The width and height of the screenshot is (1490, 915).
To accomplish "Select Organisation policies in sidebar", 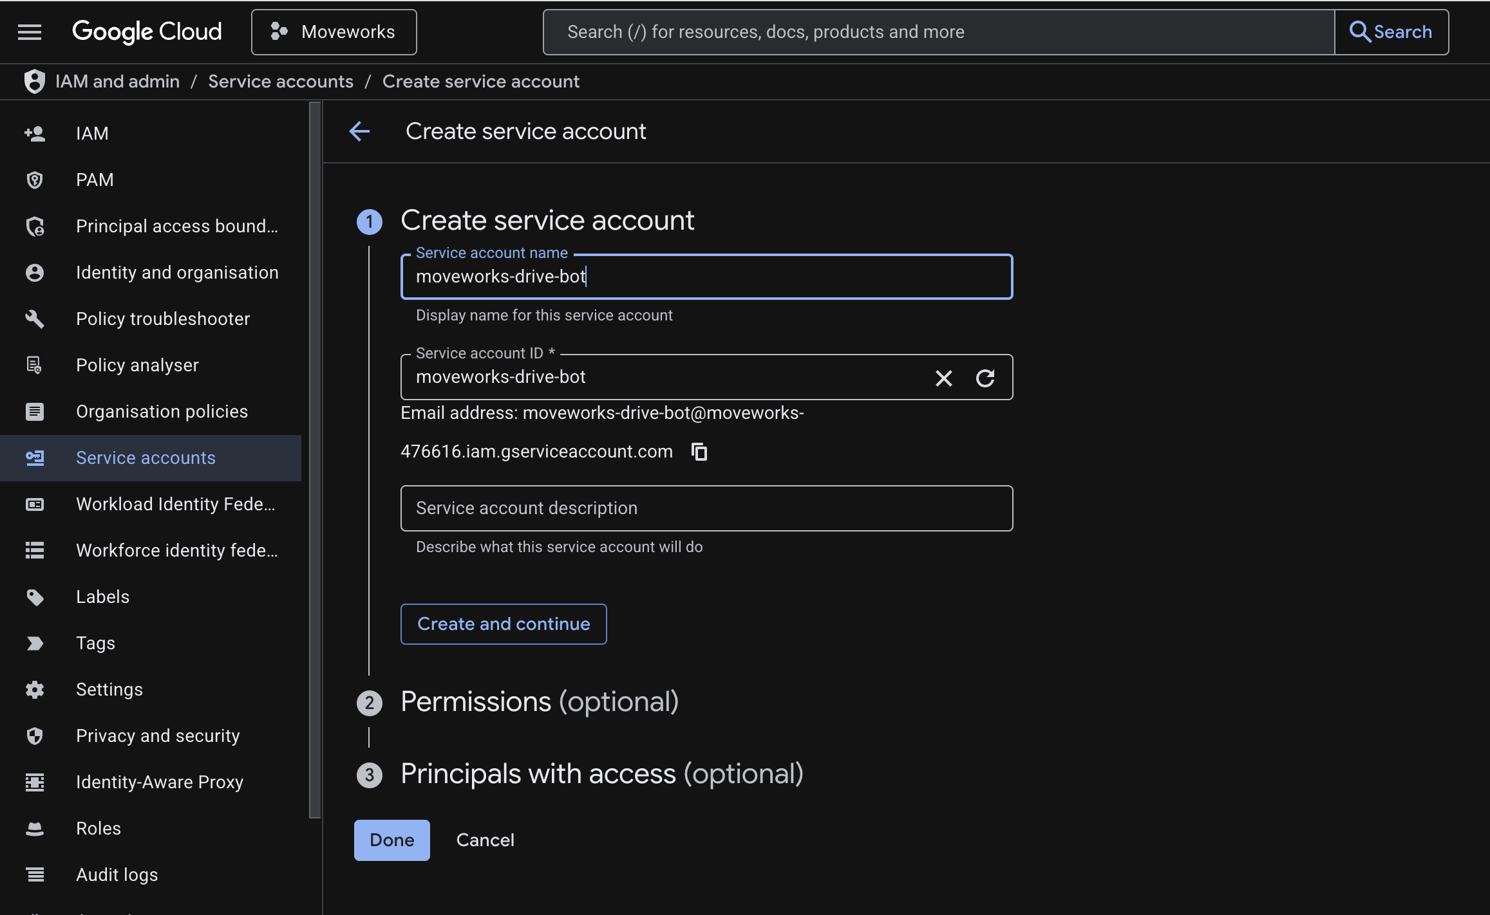I will tap(162, 411).
